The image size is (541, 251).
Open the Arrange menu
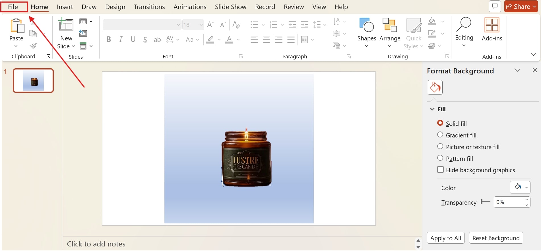coord(390,33)
